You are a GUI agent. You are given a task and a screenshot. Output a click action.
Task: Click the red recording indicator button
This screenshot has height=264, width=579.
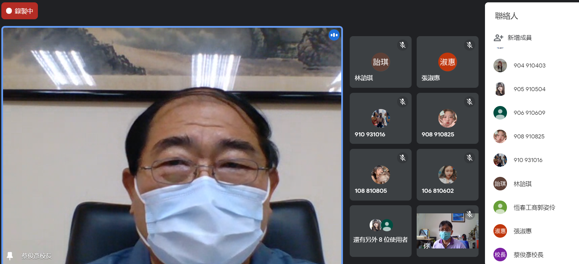[20, 11]
